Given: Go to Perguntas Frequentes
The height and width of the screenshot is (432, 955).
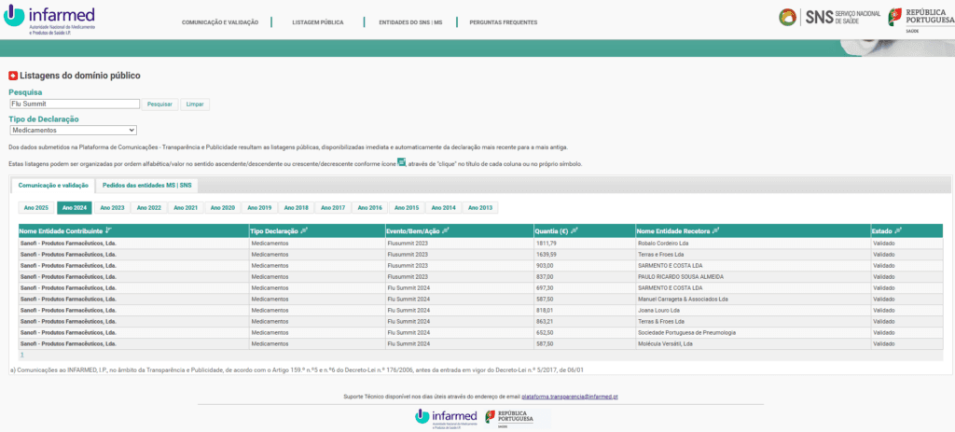Looking at the screenshot, I should (503, 21).
